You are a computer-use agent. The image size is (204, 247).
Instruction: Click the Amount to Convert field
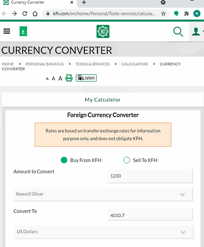(x=150, y=176)
